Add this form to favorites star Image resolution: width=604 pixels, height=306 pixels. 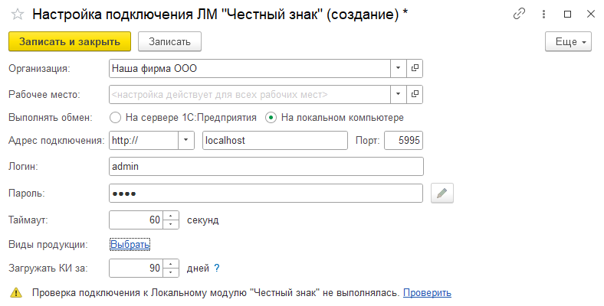pyautogui.click(x=17, y=15)
